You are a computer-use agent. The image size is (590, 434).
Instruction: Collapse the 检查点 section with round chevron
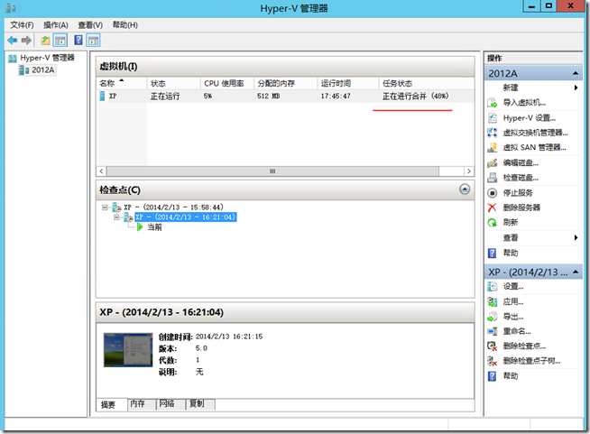pyautogui.click(x=465, y=189)
